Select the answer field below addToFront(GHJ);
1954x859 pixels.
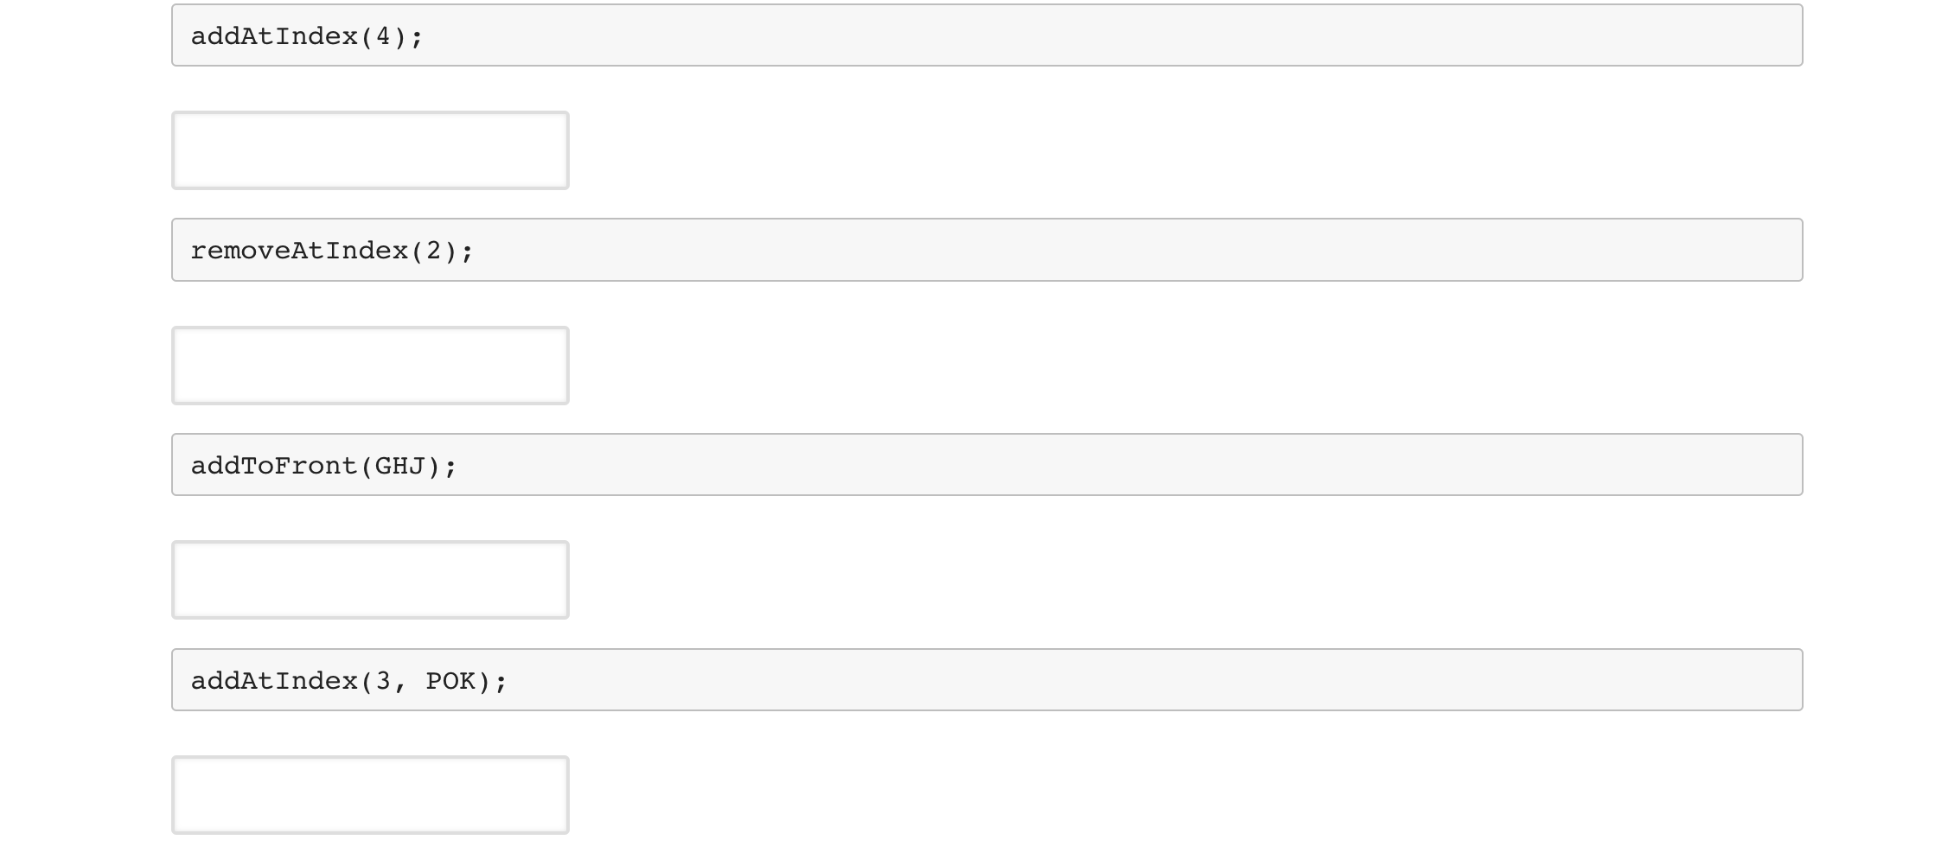pyautogui.click(x=370, y=579)
